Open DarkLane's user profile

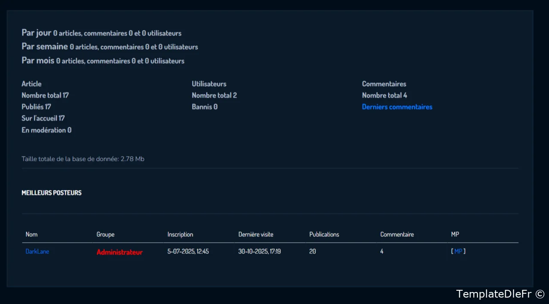tap(37, 251)
